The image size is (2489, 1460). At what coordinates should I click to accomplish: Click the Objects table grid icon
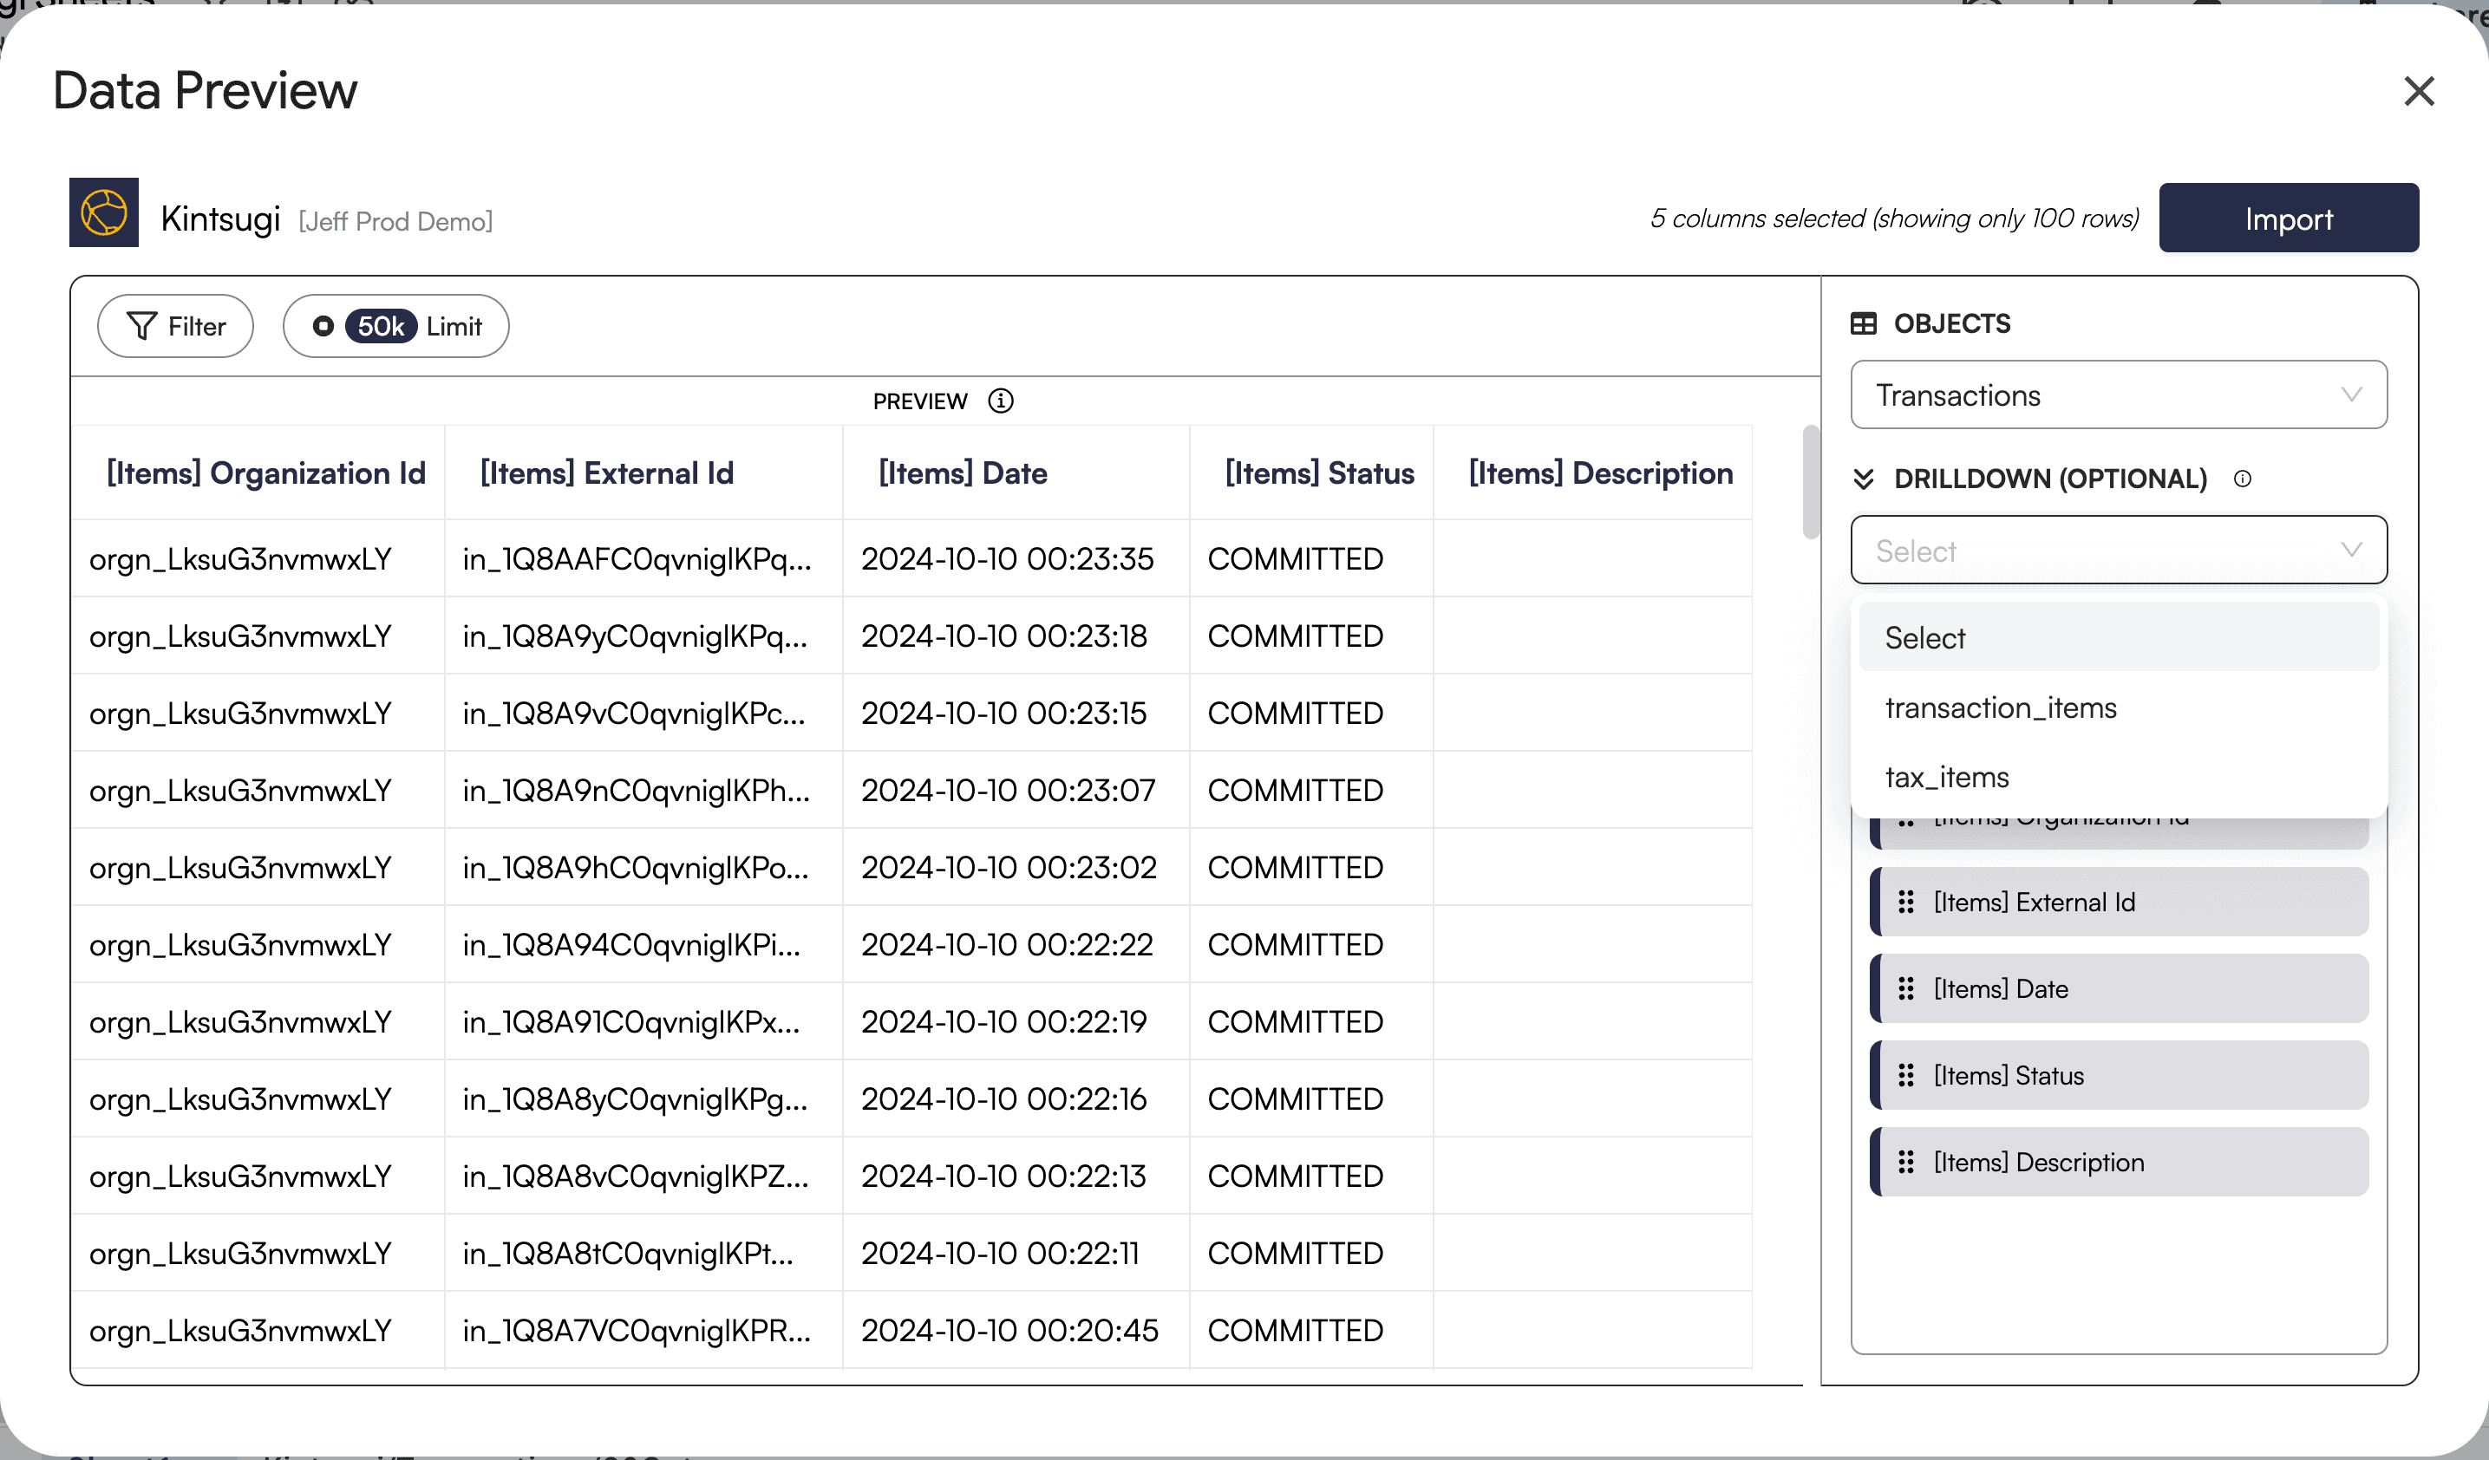1863,323
